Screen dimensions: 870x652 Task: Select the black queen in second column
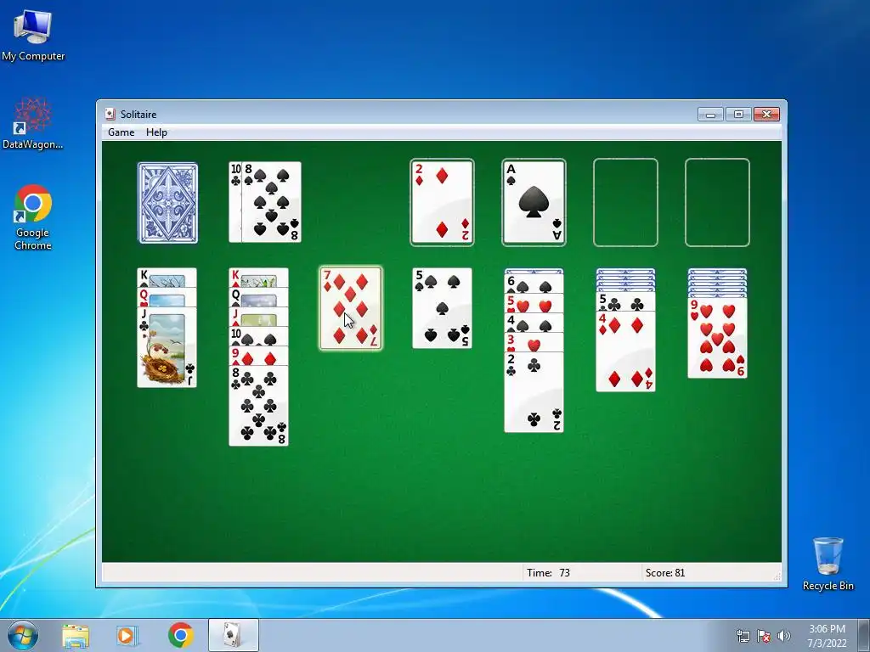click(258, 297)
